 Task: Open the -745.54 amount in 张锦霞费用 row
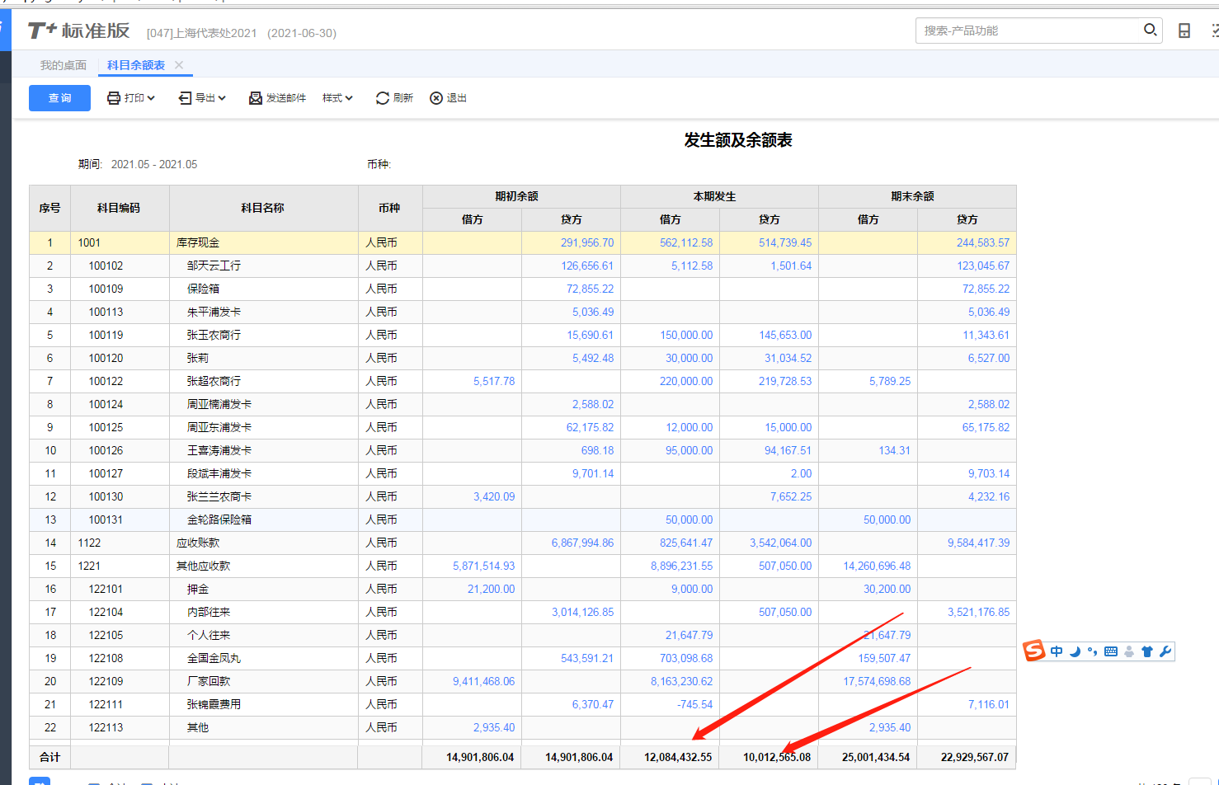694,704
